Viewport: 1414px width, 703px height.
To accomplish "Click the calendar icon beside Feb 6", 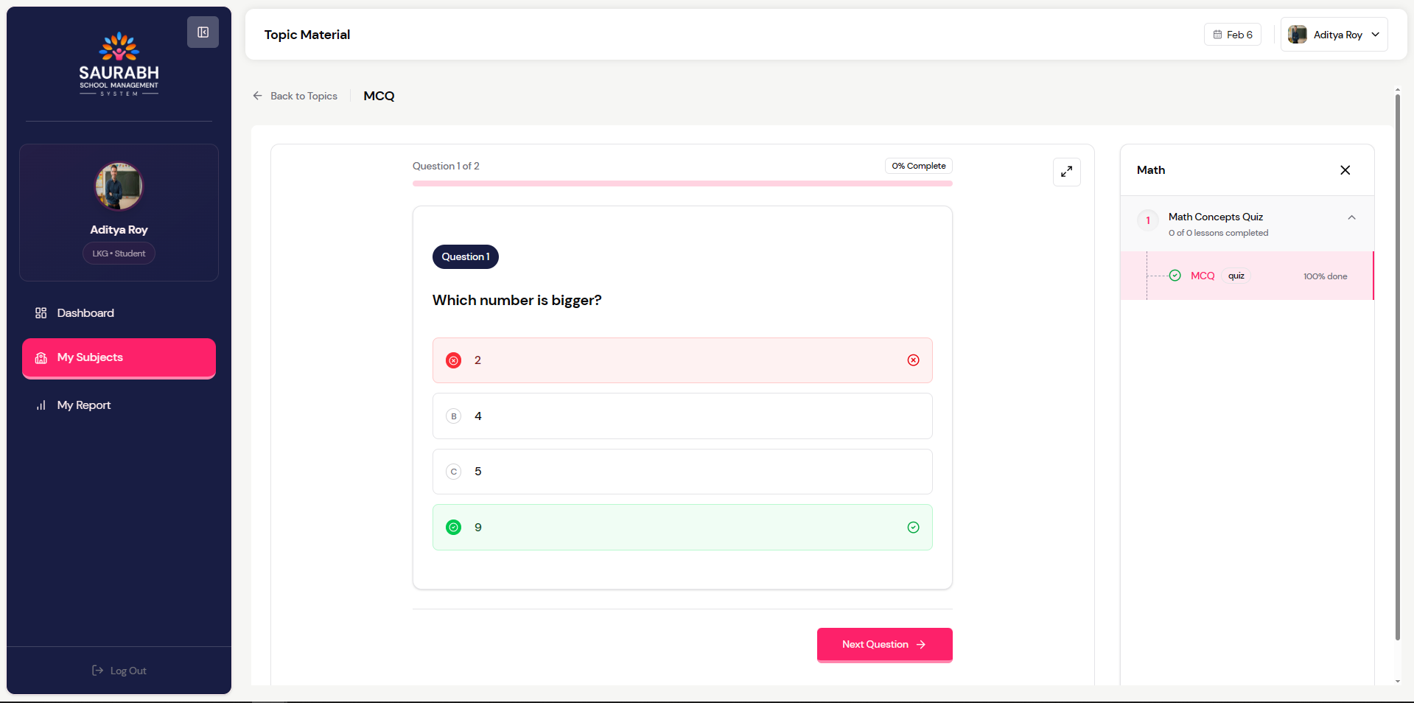I will tap(1217, 35).
